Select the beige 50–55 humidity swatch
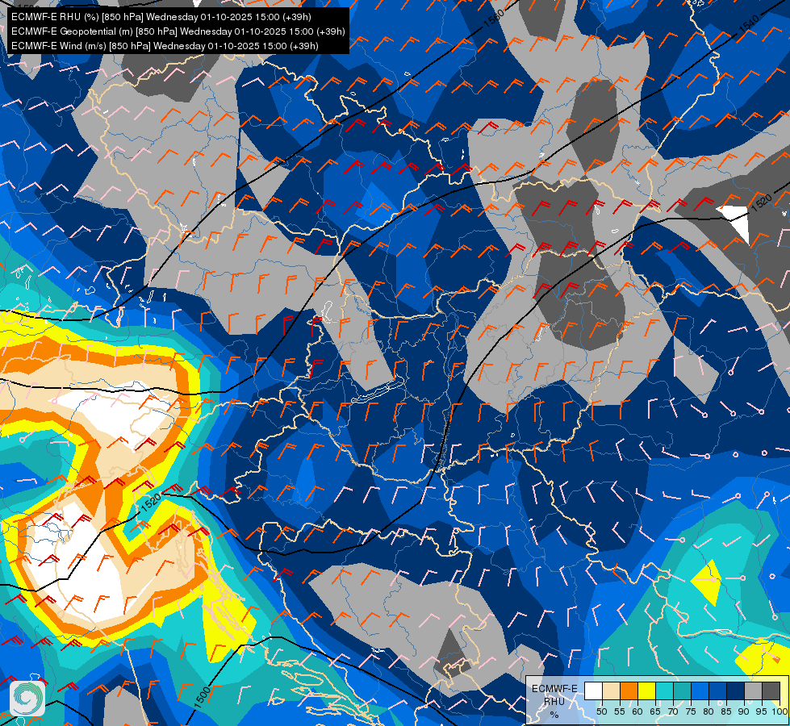The image size is (790, 726). [x=611, y=691]
